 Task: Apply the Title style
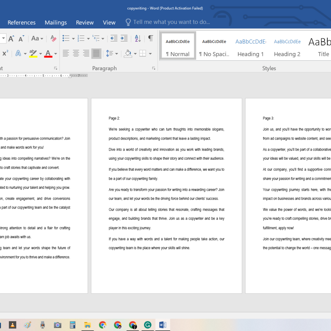pyautogui.click(x=320, y=45)
